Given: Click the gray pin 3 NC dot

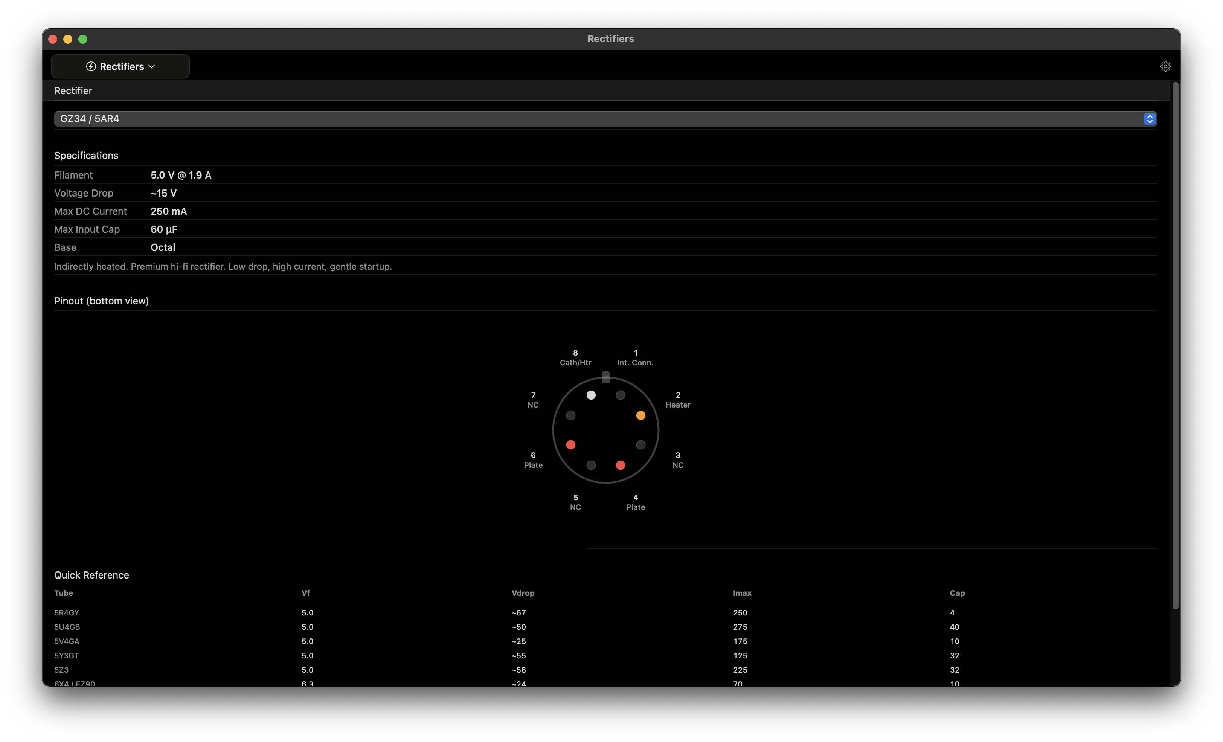Looking at the screenshot, I should tap(640, 445).
